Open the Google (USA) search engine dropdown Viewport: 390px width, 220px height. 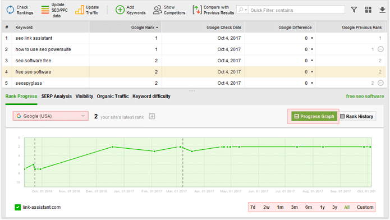click(51, 116)
